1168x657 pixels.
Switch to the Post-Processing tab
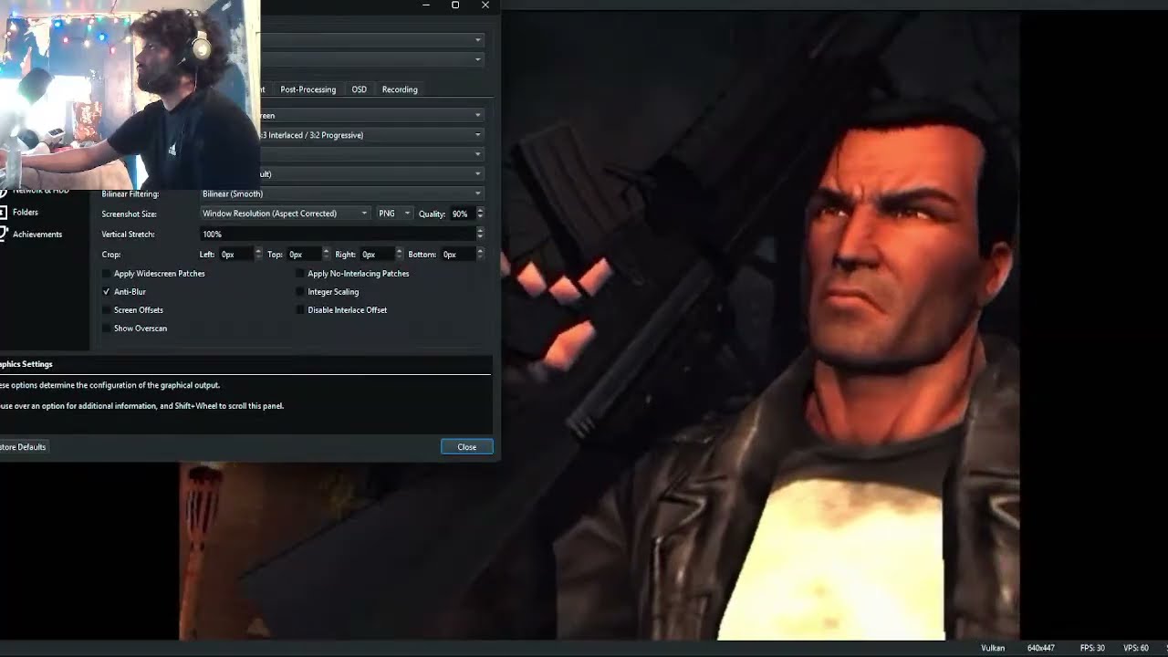pyautogui.click(x=308, y=89)
